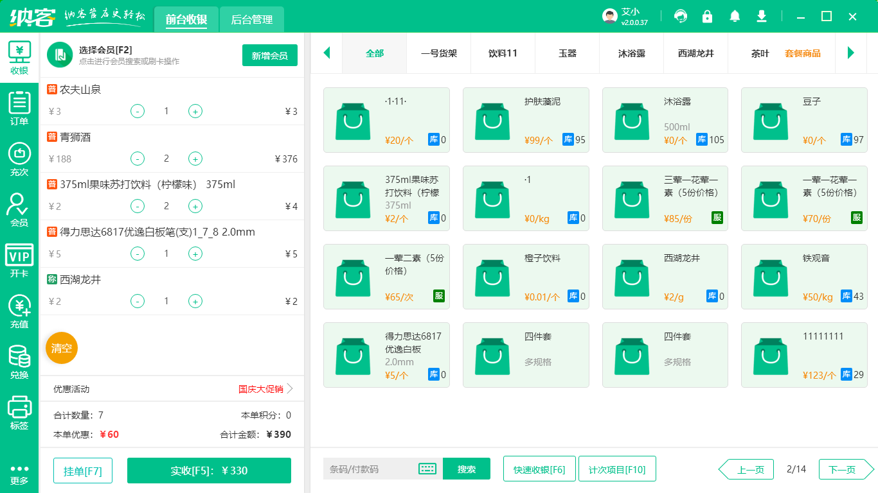Select the 沐浴露 category tab
This screenshot has height=493, width=878.
[631, 53]
